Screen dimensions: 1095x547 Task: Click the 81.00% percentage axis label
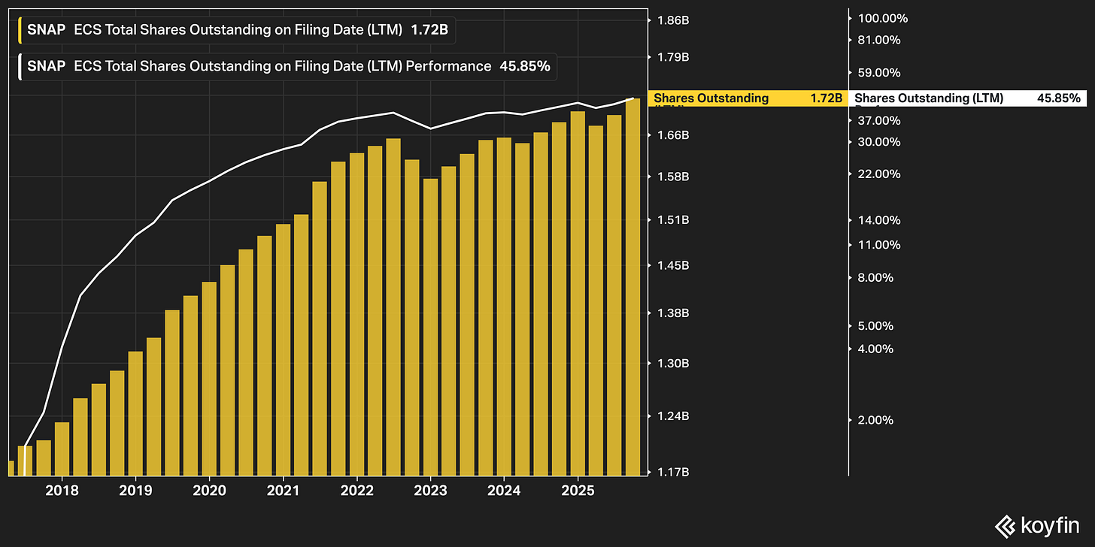(x=879, y=40)
